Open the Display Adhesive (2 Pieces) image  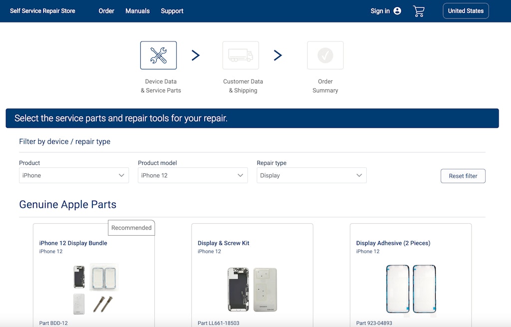tap(411, 289)
